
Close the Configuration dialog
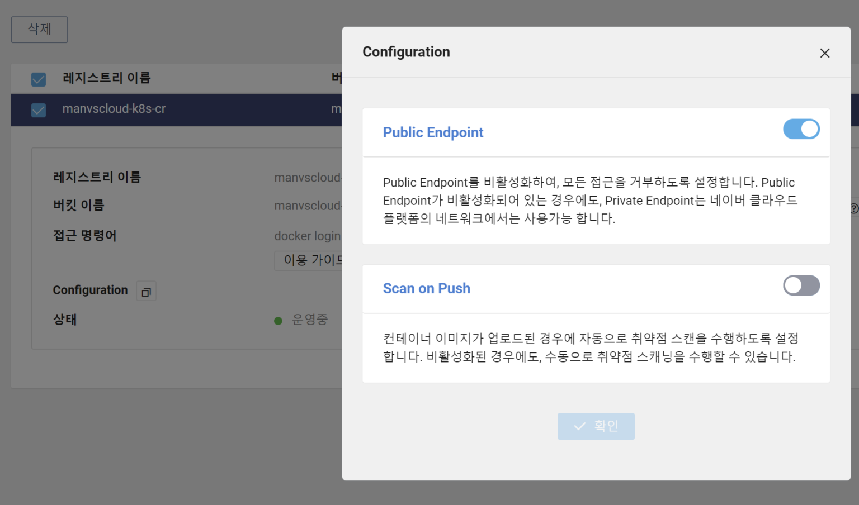825,53
